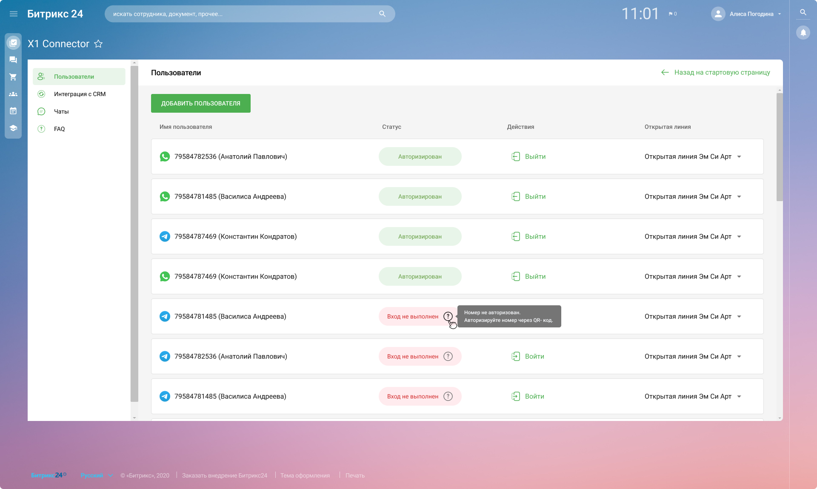Screen dimensions: 817x489
Task: Open Пользователи section in sidebar
Action: tap(74, 76)
